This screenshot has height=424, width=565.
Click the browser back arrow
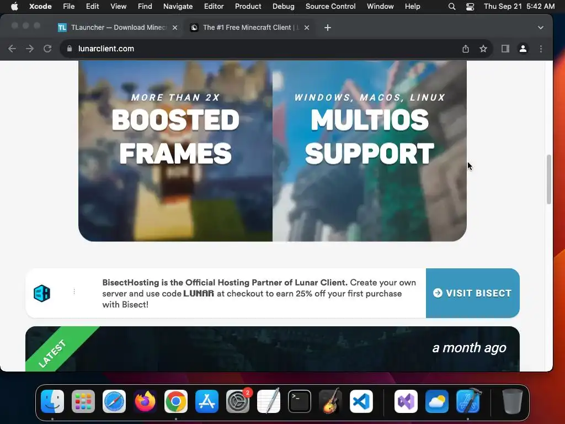[x=12, y=49]
